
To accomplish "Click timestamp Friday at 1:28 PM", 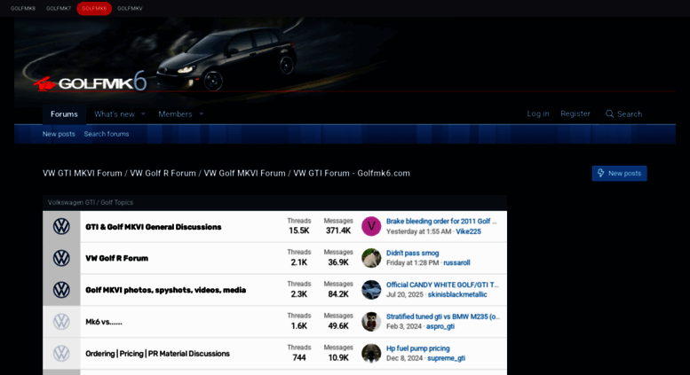I will pyautogui.click(x=412, y=262).
